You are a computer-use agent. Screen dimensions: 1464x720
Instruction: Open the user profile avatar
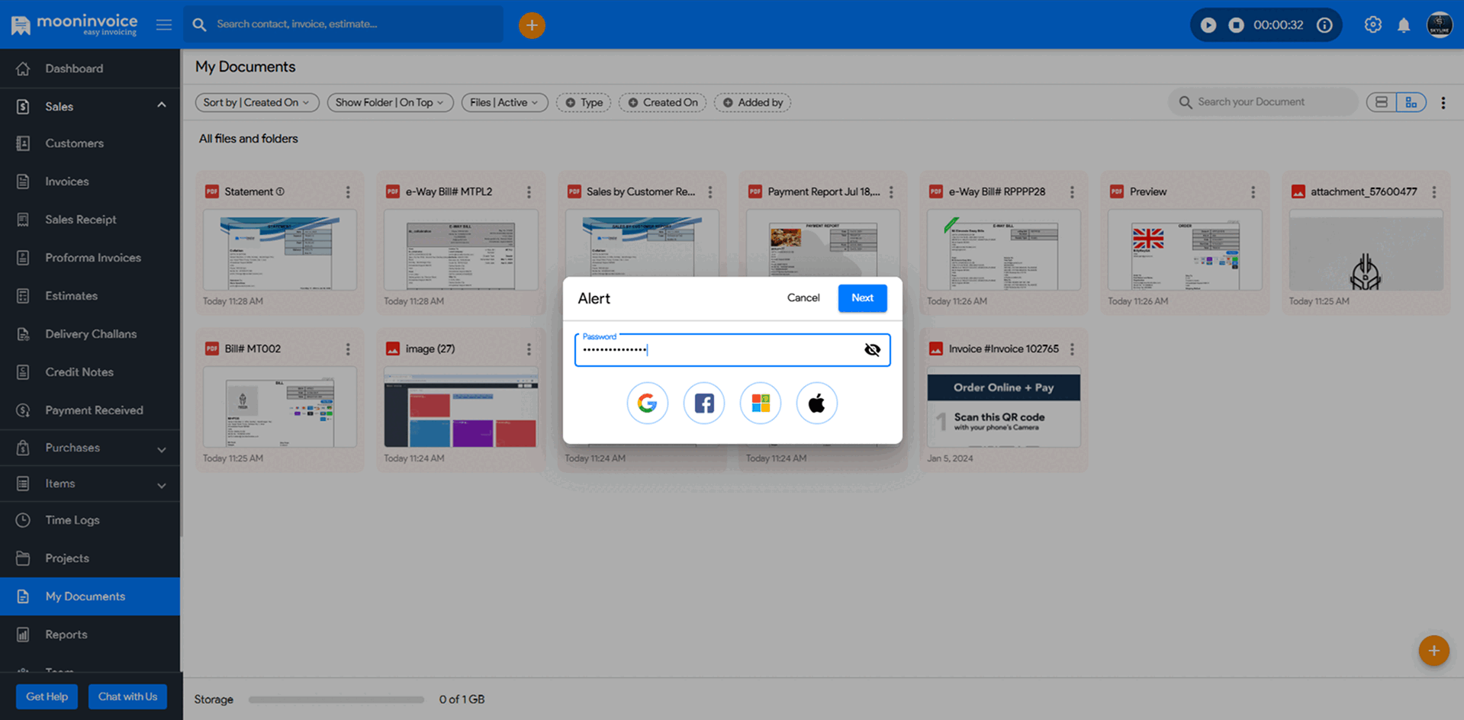1440,25
